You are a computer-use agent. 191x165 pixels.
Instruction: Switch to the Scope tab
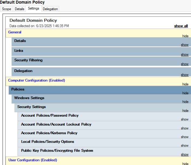[6, 9]
